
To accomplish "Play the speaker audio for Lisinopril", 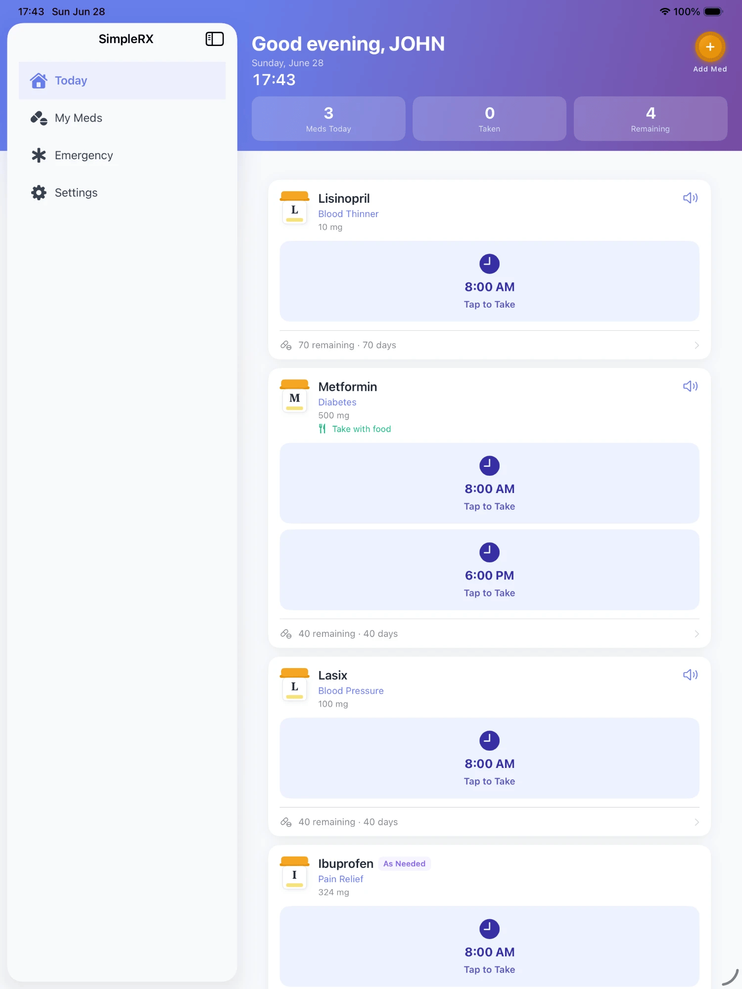I will coord(690,198).
